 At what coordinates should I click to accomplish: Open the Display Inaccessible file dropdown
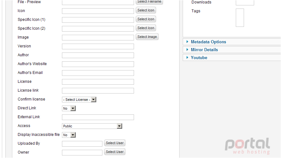coord(69,135)
